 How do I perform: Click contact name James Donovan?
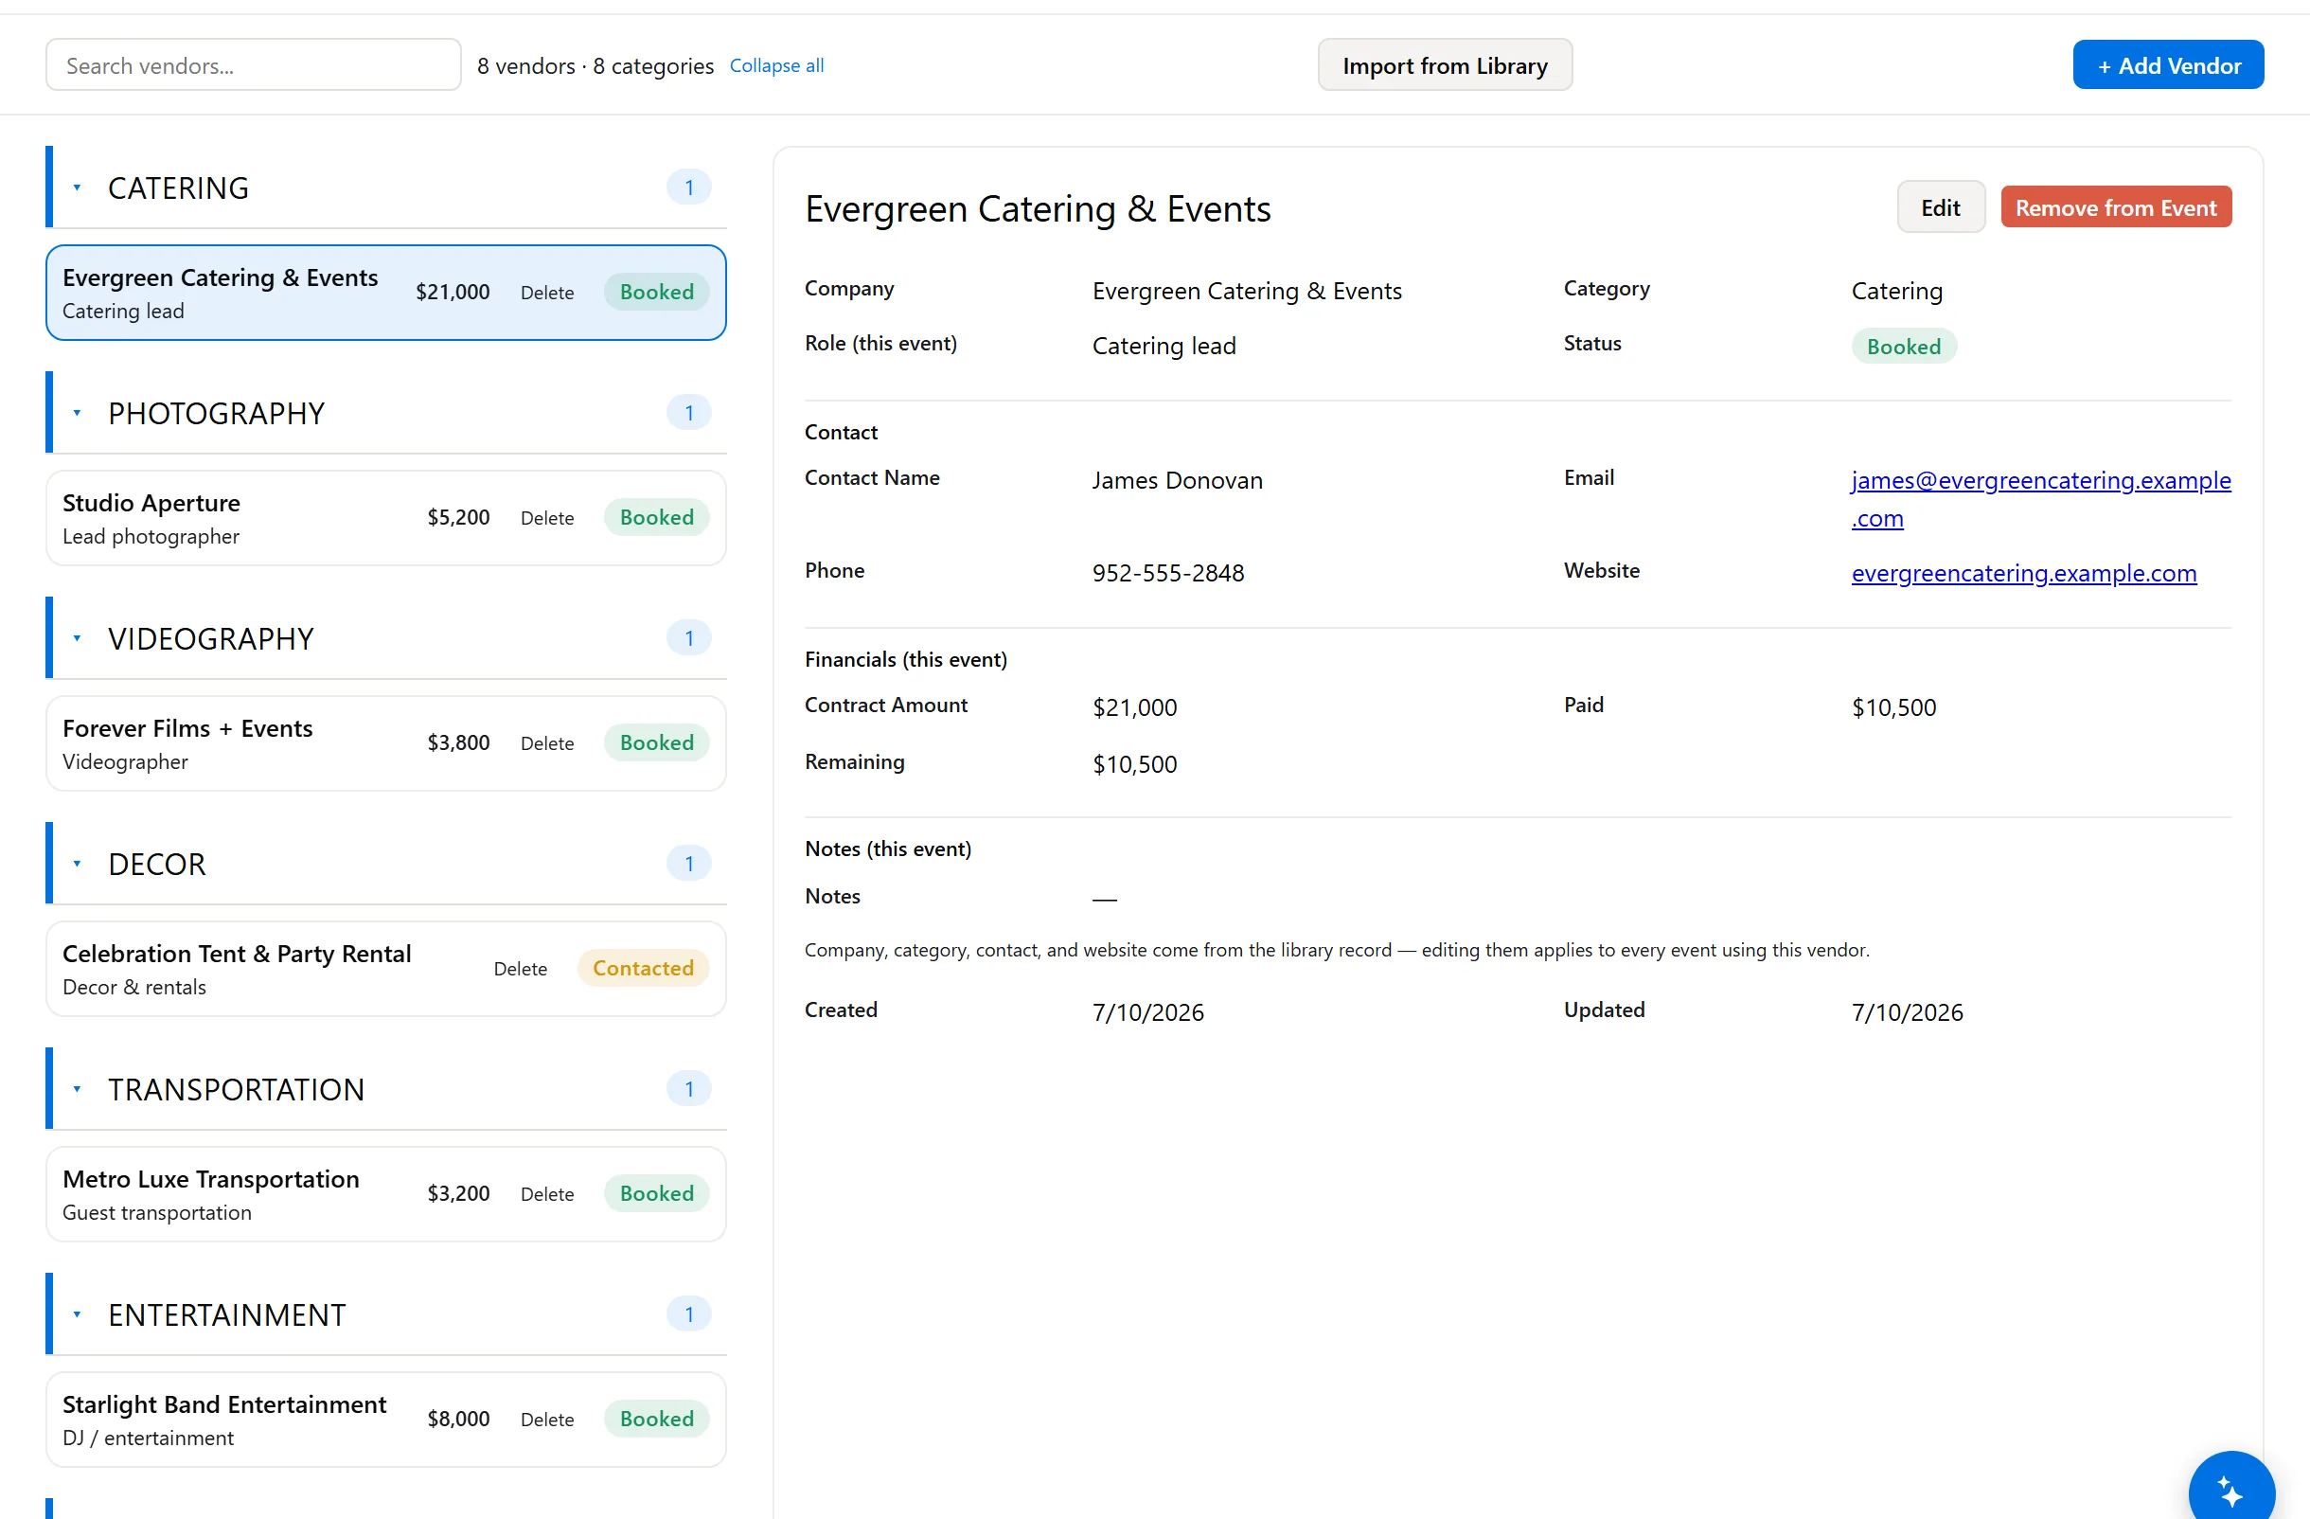pos(1177,480)
